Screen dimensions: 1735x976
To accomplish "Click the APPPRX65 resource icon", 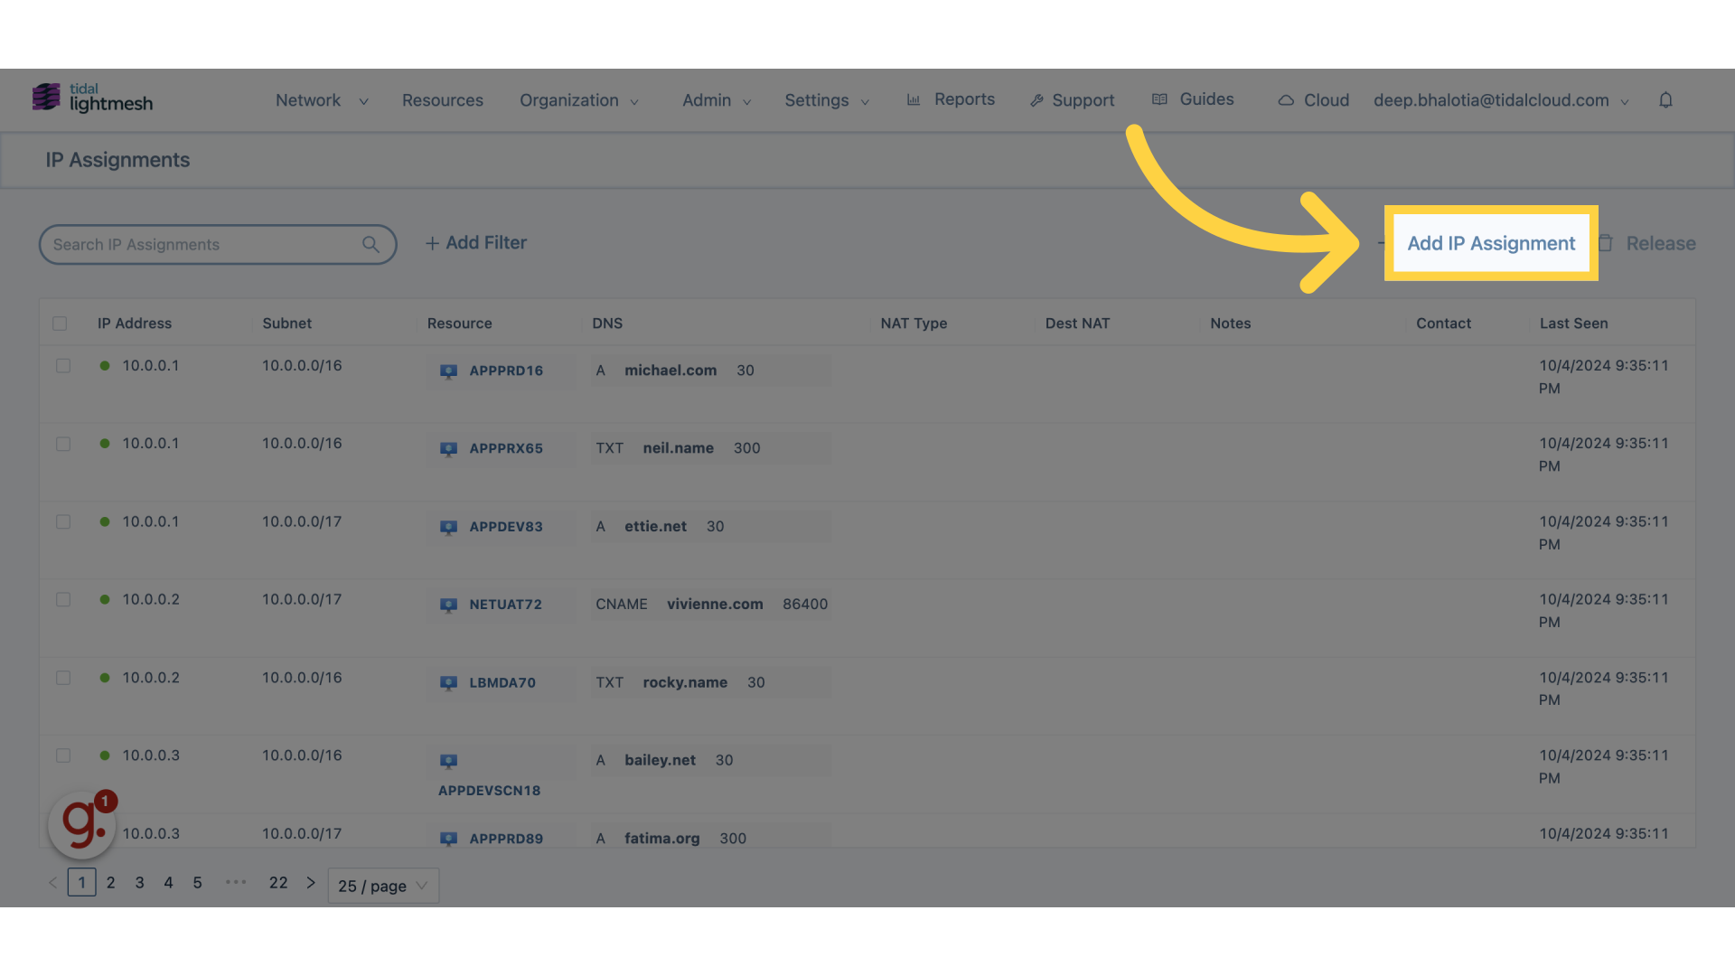I will pyautogui.click(x=449, y=448).
